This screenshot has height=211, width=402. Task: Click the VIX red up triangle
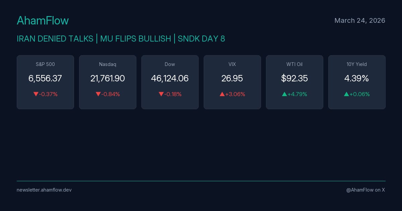pos(222,94)
